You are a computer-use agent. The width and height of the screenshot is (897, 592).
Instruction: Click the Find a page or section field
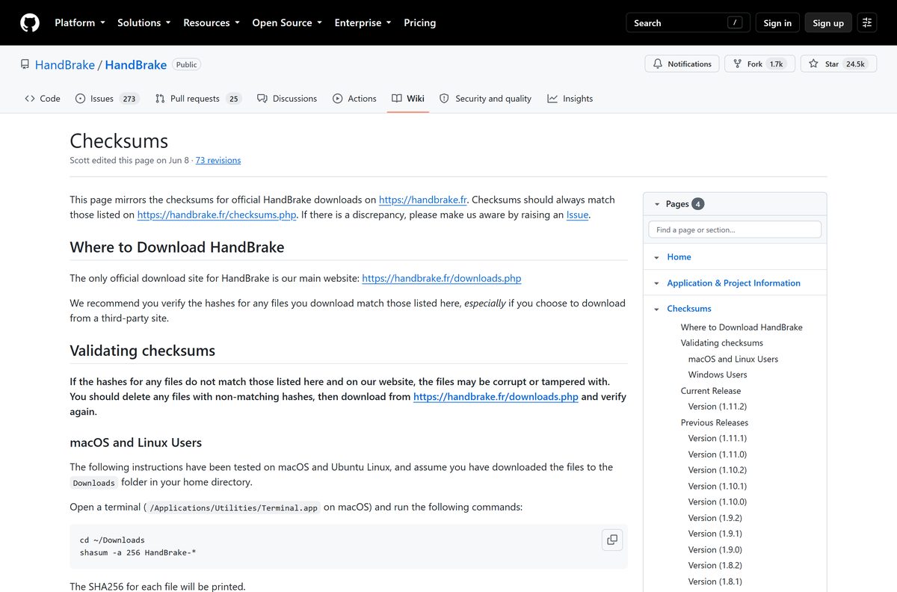[x=735, y=229]
